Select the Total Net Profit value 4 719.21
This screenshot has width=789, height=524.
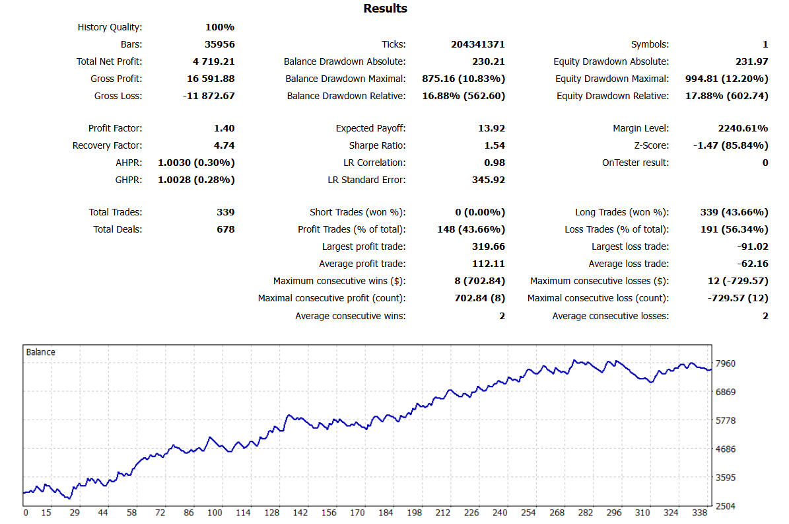click(x=213, y=61)
